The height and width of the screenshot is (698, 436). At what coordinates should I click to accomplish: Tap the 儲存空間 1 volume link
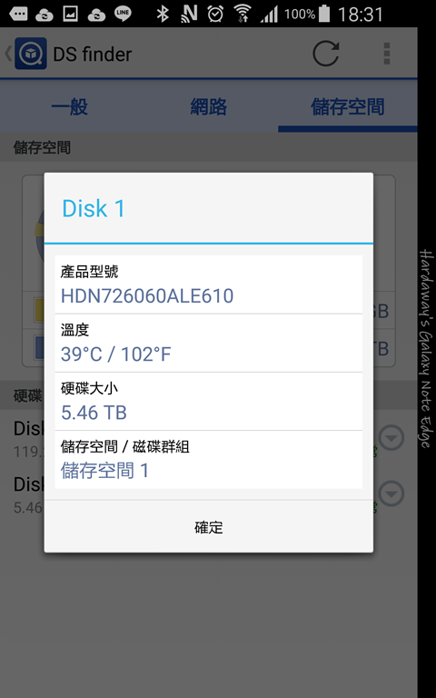click(x=104, y=471)
